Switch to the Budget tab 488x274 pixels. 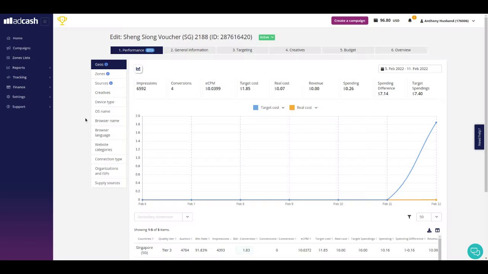(x=348, y=50)
